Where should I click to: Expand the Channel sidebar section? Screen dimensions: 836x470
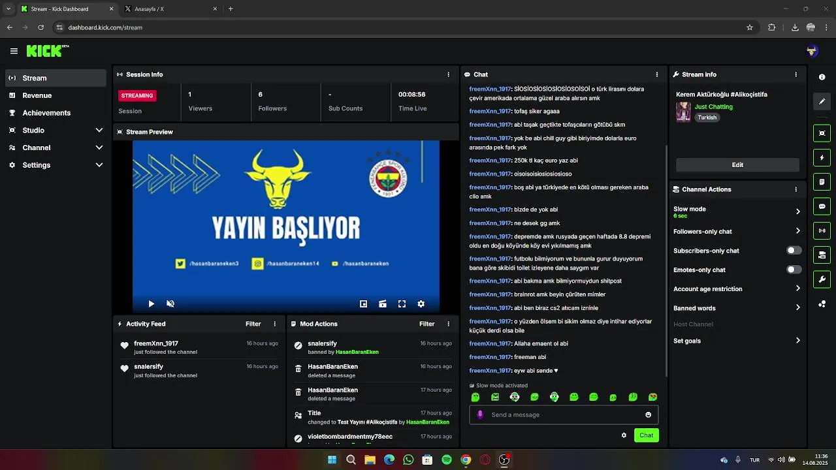56,148
